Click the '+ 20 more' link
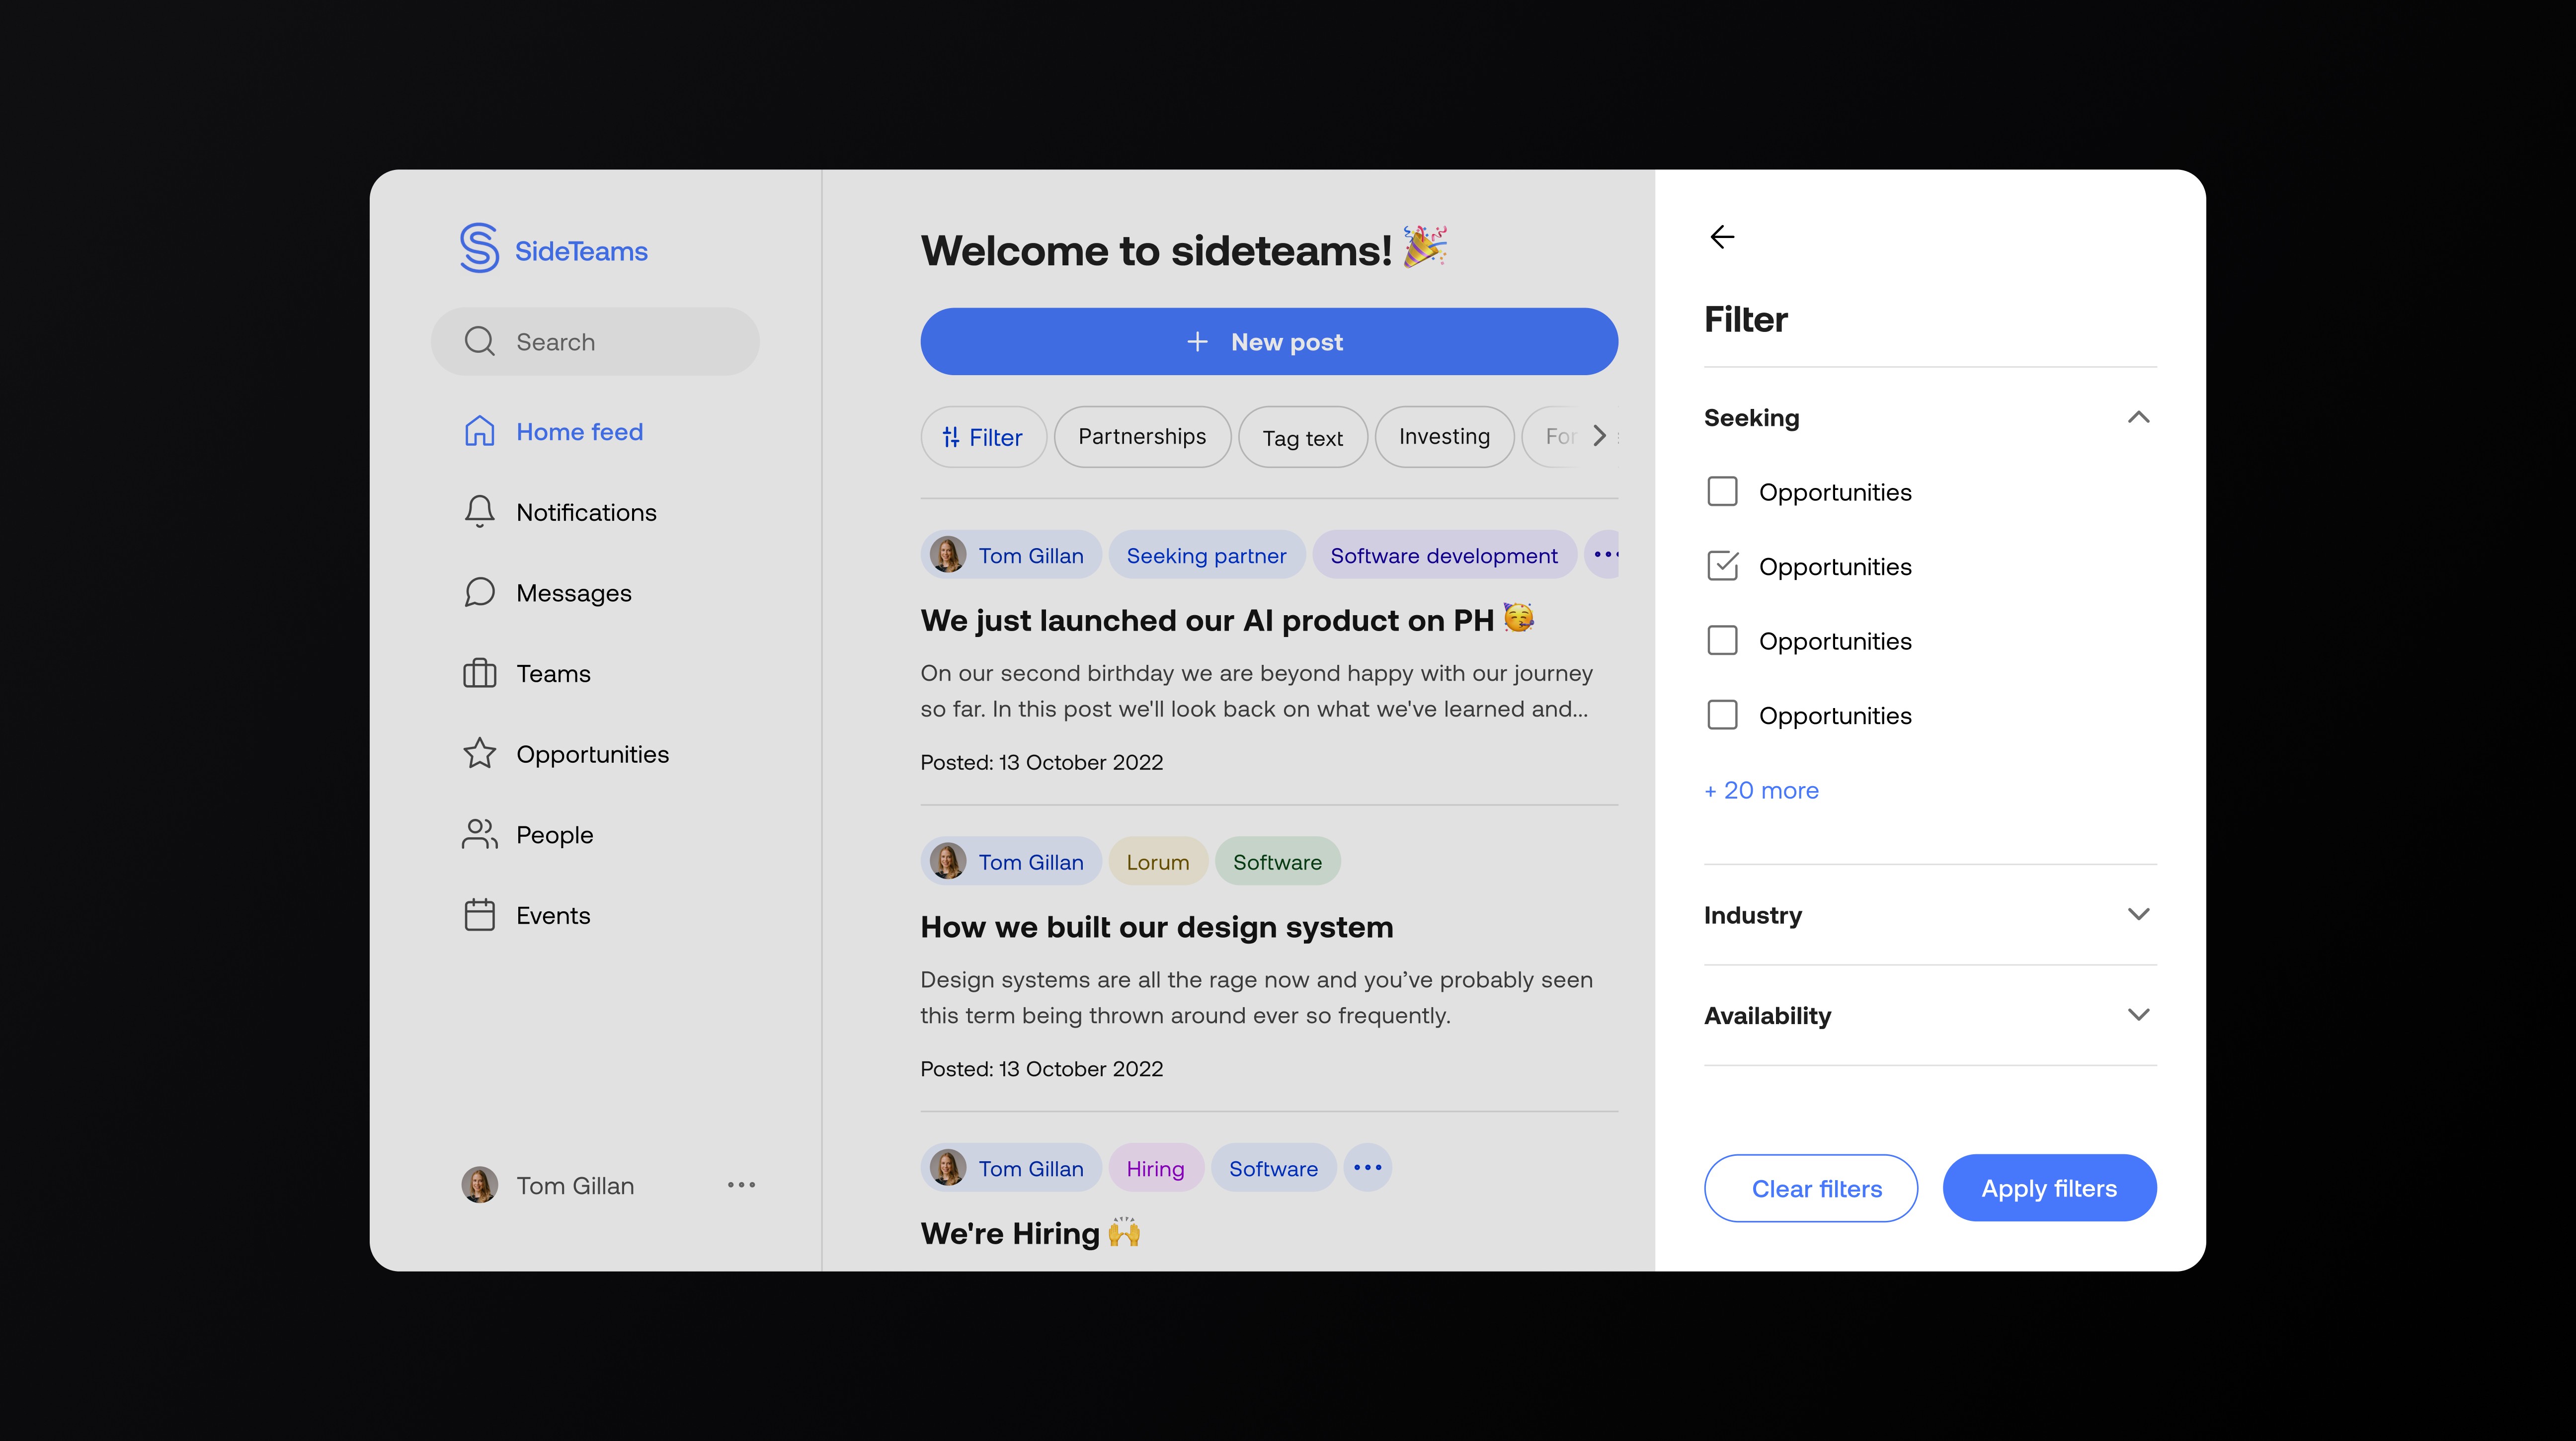Image resolution: width=2576 pixels, height=1441 pixels. (x=1761, y=790)
